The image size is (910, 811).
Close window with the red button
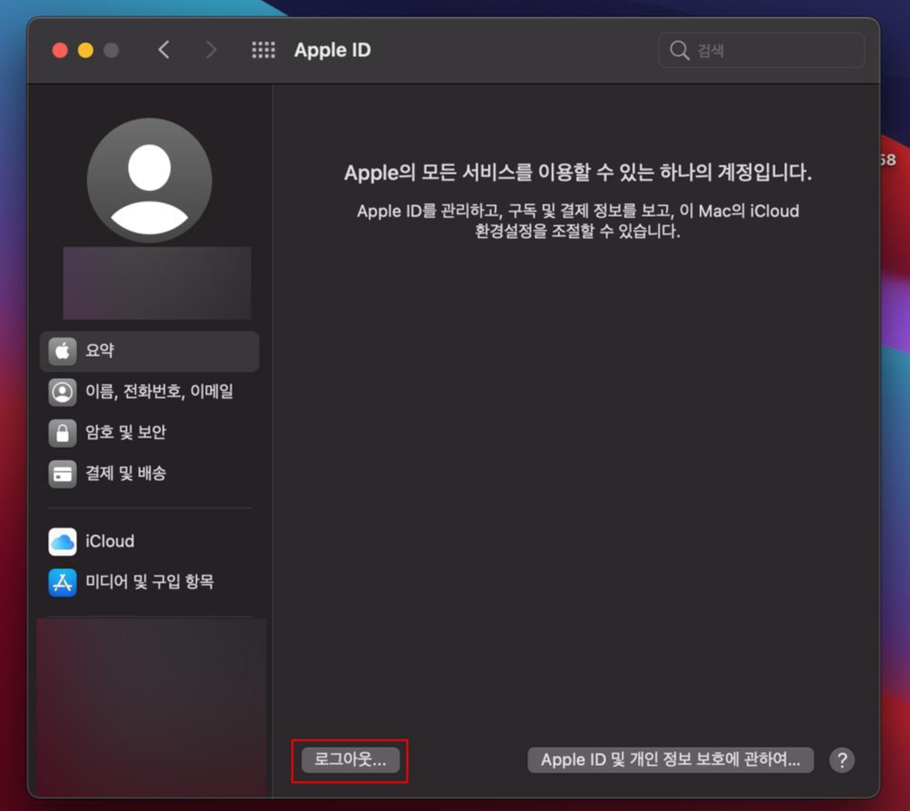pyautogui.click(x=61, y=51)
